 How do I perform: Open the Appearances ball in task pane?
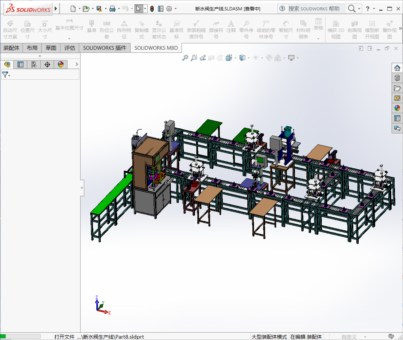coord(397,108)
